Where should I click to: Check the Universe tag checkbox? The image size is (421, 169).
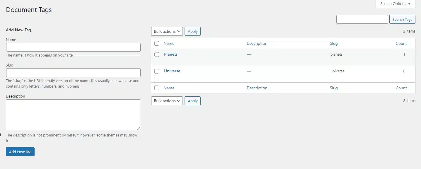157,71
